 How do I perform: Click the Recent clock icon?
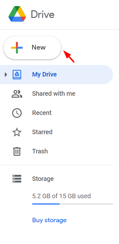(17, 113)
